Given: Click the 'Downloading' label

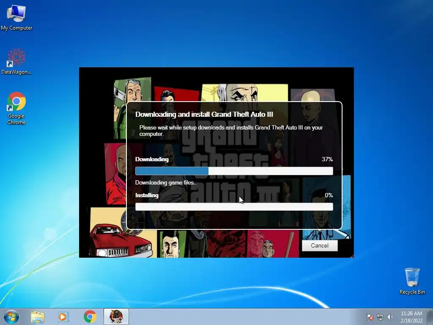Looking at the screenshot, I should (152, 159).
